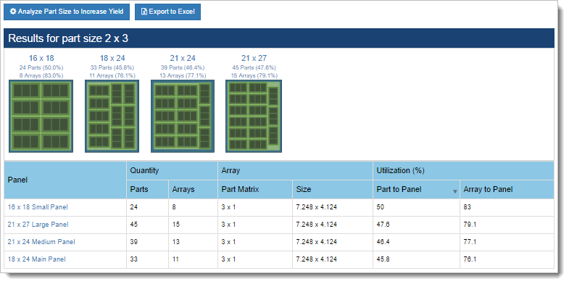Select the 18 x 24 panel layout thumbnail
569x284 pixels.
click(x=112, y=116)
